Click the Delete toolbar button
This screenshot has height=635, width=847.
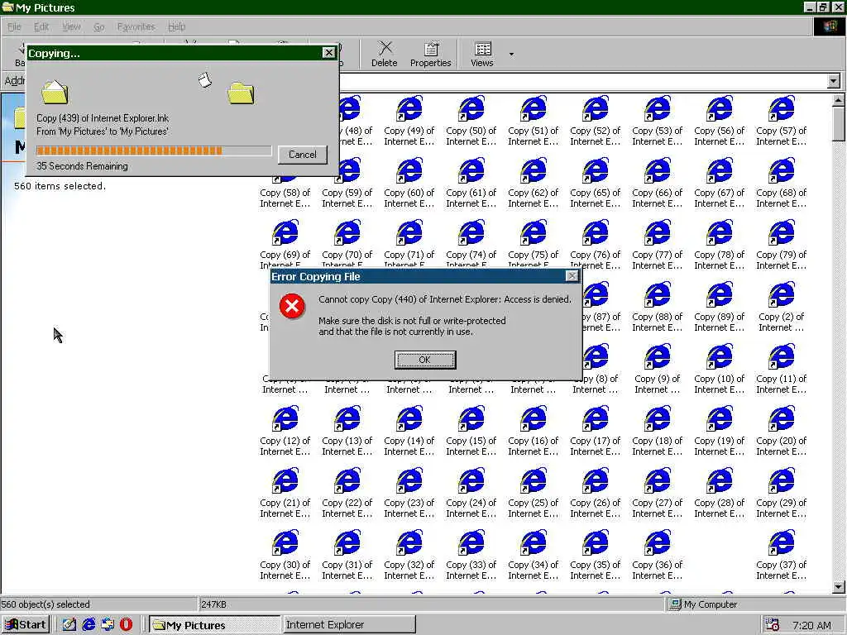click(384, 54)
